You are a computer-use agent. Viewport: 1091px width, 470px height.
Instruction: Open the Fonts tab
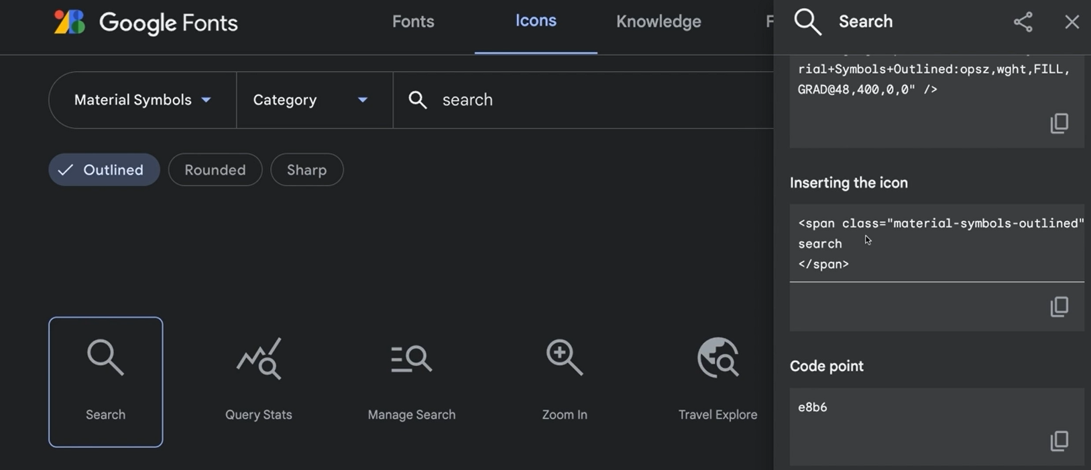point(413,21)
